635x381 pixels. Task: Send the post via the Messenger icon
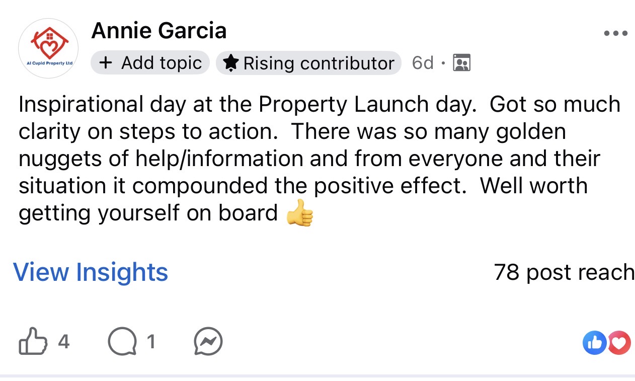208,342
